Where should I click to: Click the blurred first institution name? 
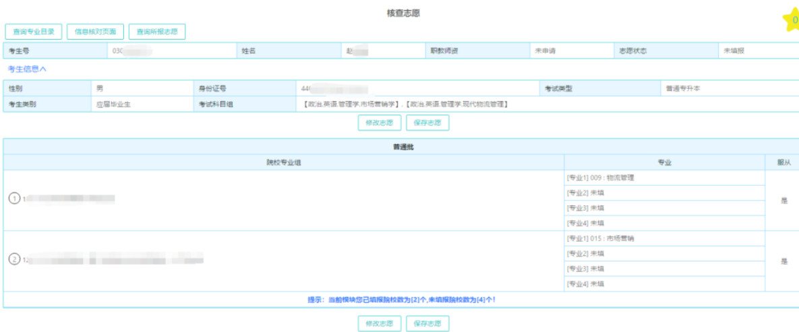tap(69, 199)
